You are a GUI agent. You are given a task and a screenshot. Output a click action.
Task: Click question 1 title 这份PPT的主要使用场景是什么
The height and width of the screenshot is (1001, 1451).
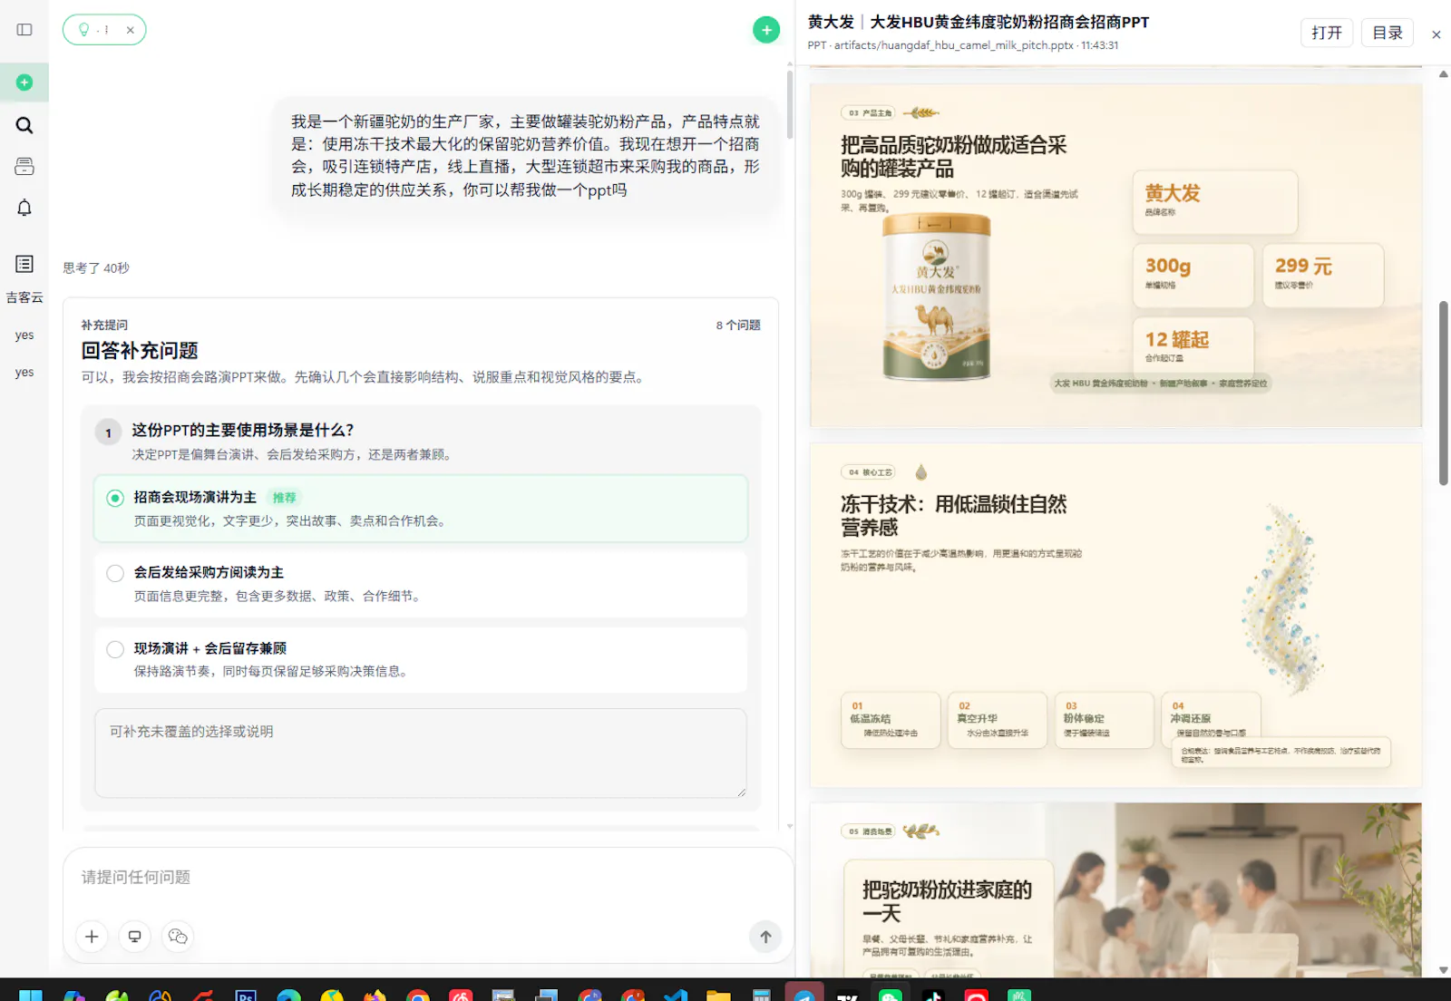pos(243,430)
